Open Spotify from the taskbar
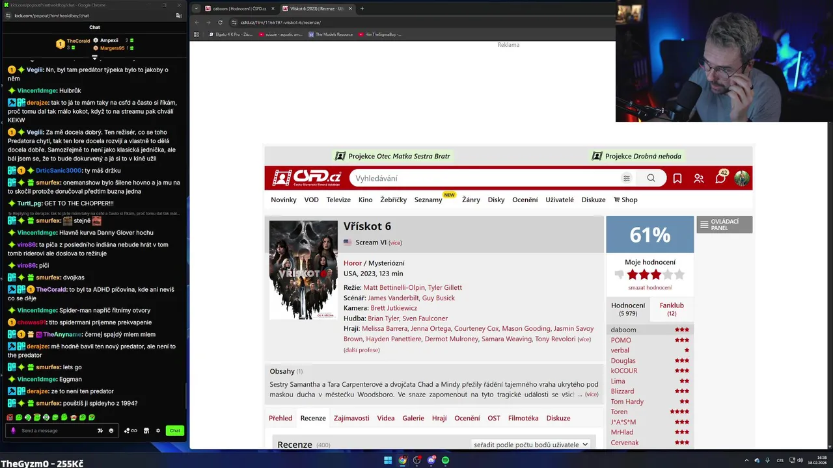Viewport: 833px width, 468px height. [445, 460]
